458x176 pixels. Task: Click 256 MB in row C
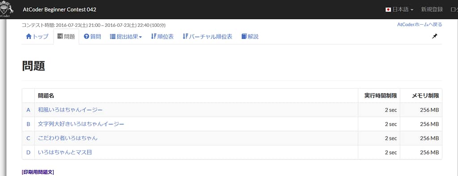point(429,138)
